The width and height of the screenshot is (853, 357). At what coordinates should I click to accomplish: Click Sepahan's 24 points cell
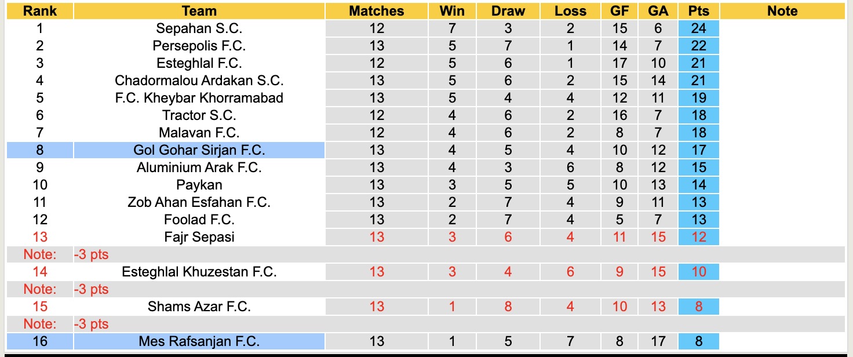699,28
